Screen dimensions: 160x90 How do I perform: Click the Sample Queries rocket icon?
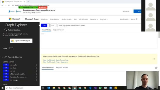coord(5,57)
